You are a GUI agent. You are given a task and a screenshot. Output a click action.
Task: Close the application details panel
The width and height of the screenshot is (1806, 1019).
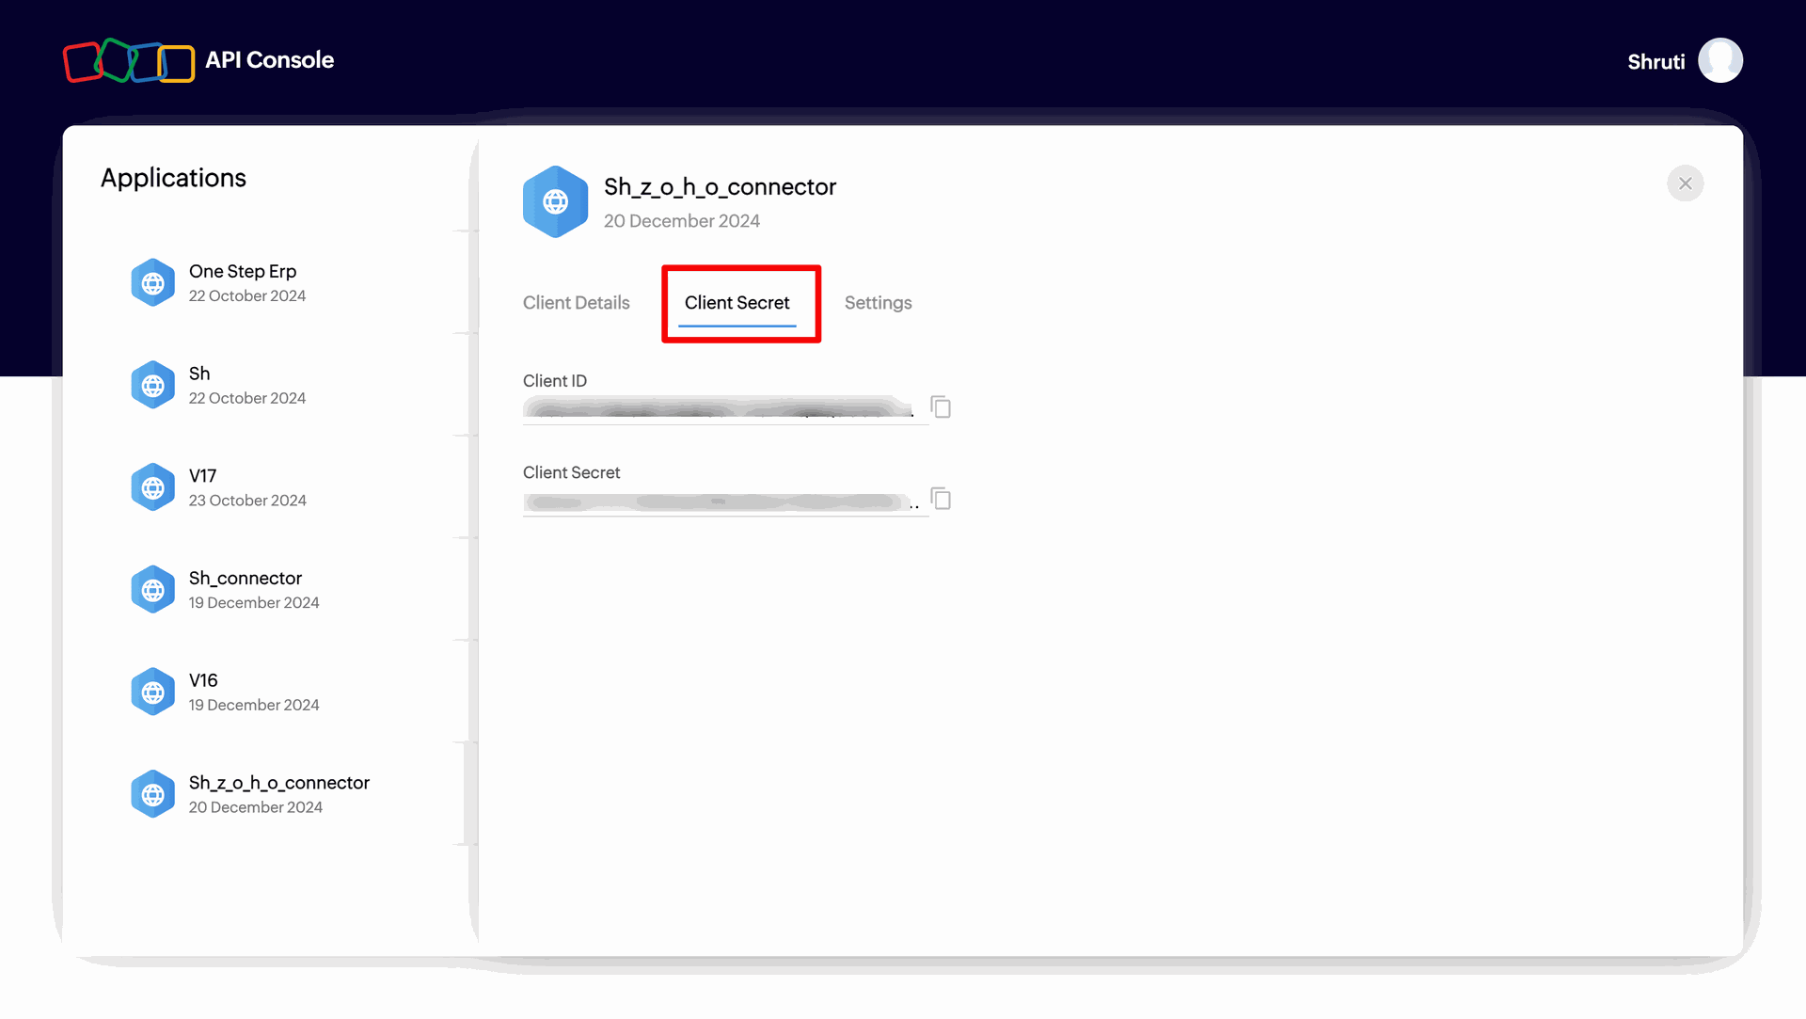[1685, 183]
